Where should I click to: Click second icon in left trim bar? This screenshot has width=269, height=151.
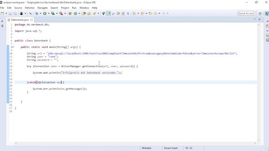pos(2,26)
